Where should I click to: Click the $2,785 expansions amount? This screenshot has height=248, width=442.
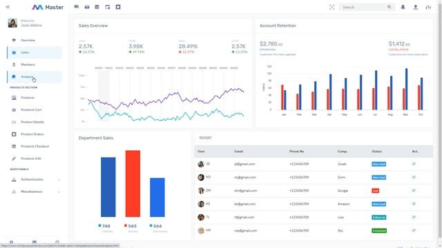pos(271,44)
